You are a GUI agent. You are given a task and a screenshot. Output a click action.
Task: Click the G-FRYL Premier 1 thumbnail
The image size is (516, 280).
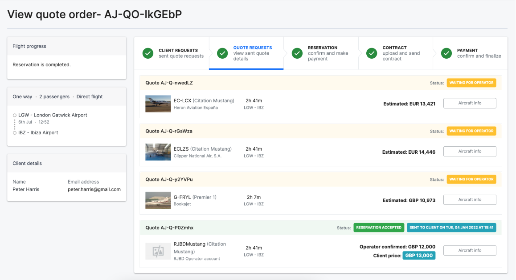(x=158, y=200)
